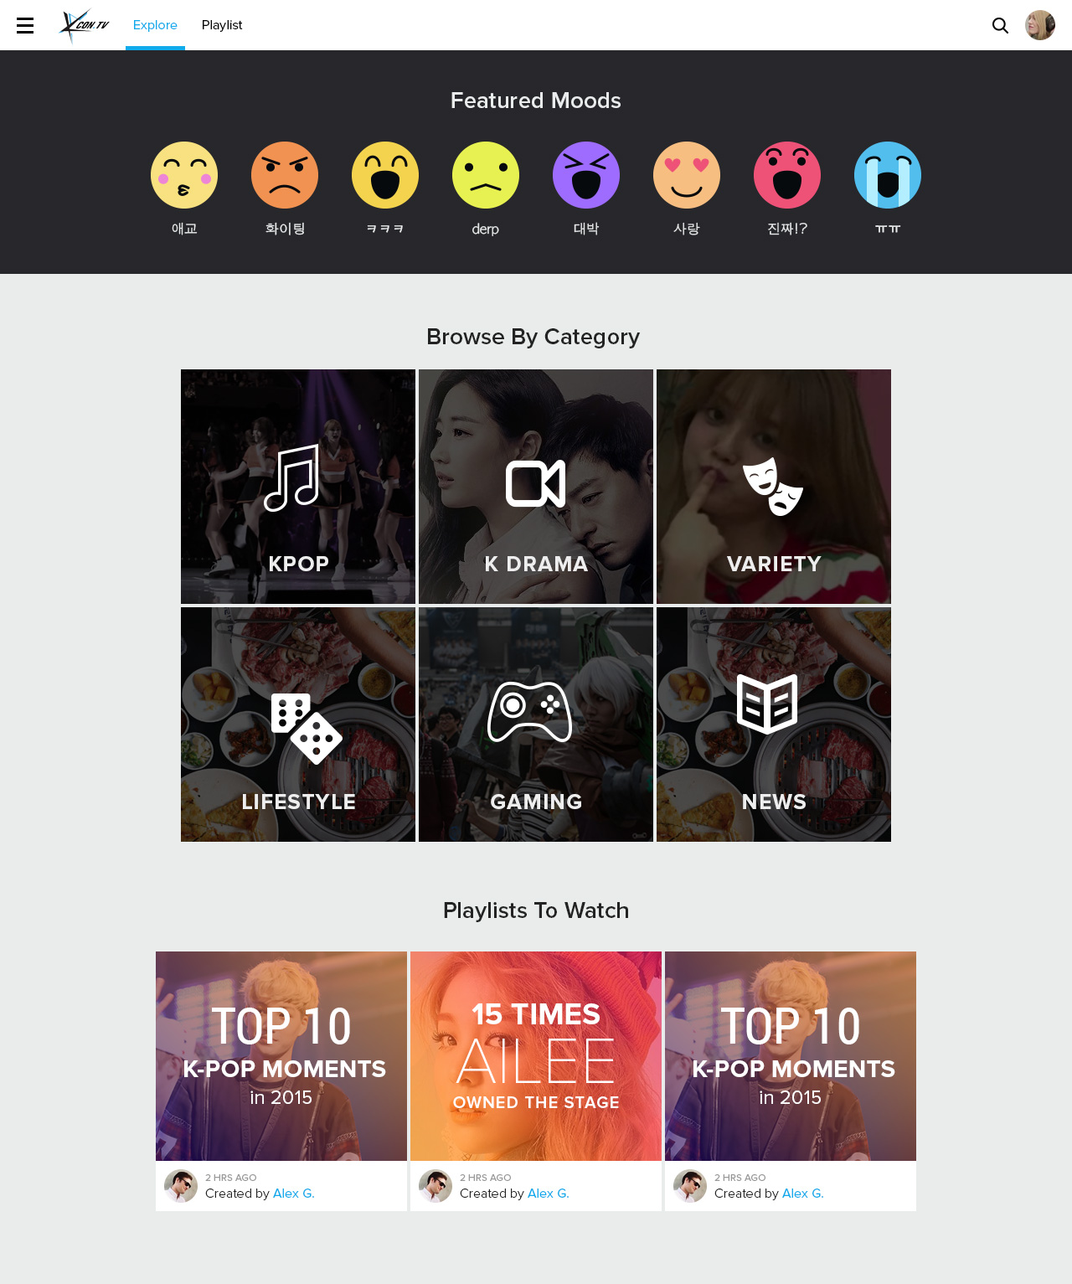This screenshot has width=1072, height=1284.
Task: Open the user profile avatar
Action: [1040, 25]
